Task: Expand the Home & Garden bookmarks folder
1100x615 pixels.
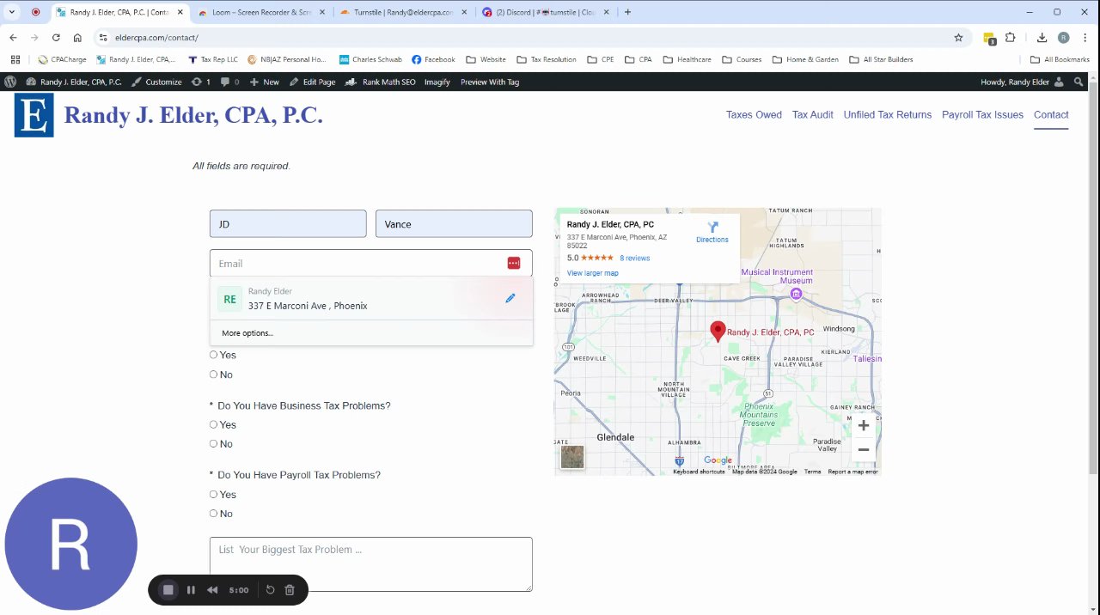Action: 805,59
